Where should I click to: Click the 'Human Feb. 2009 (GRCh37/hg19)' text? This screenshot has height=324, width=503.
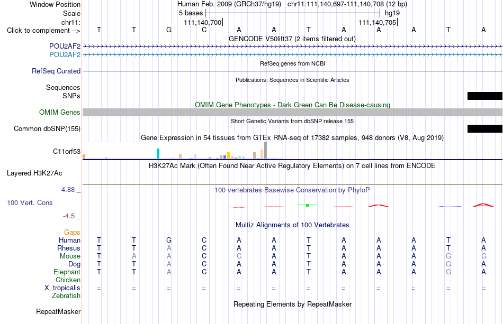point(229,4)
